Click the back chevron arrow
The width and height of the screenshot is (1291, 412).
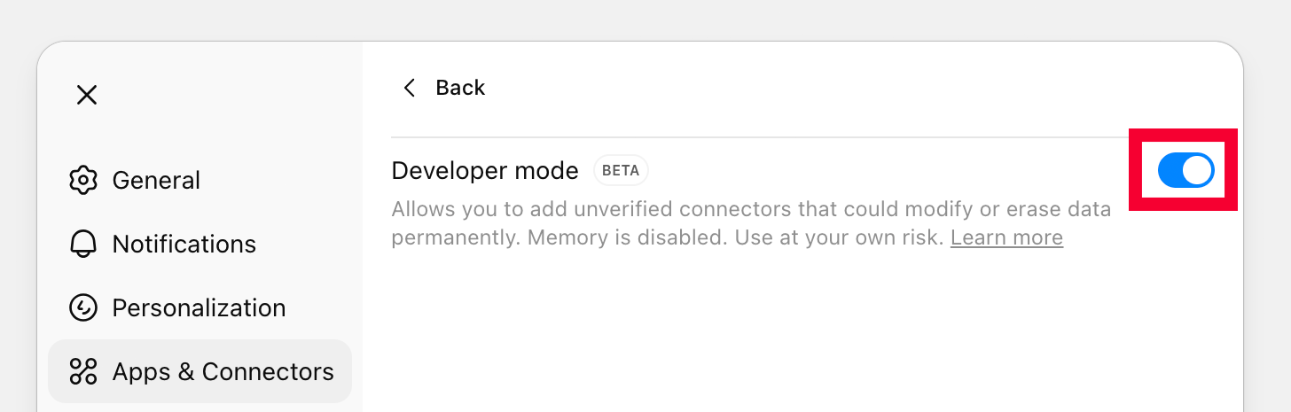(409, 88)
